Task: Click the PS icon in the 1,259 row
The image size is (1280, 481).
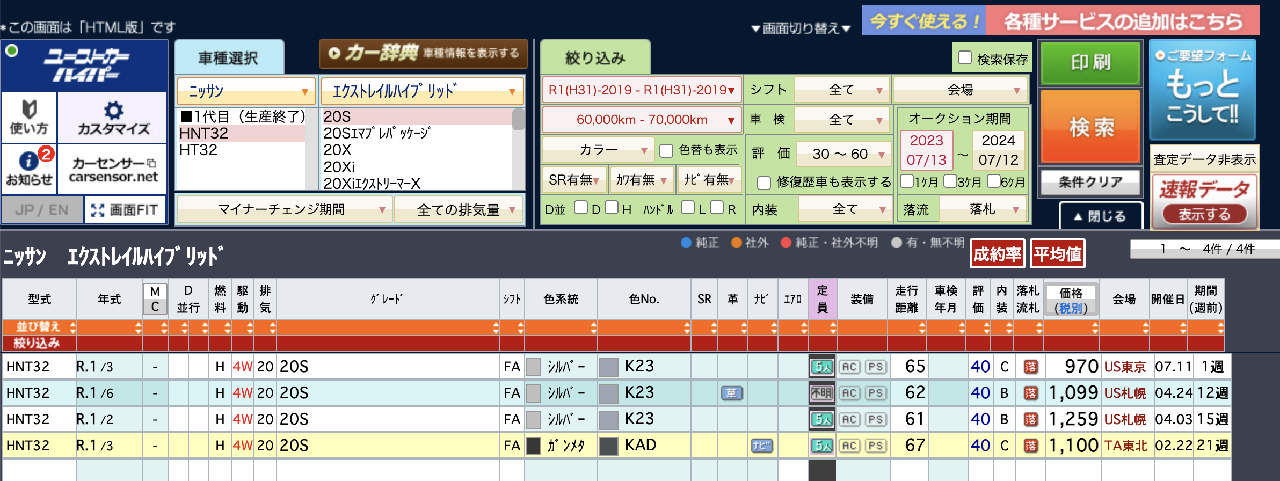Action: (876, 419)
